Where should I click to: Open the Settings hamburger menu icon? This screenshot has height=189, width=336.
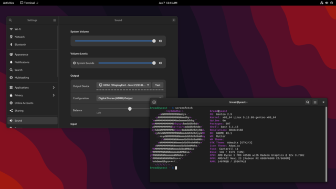tap(55, 20)
